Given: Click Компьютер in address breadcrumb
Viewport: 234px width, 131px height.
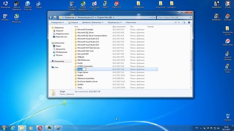Looking at the screenshot, I should click(x=69, y=17).
